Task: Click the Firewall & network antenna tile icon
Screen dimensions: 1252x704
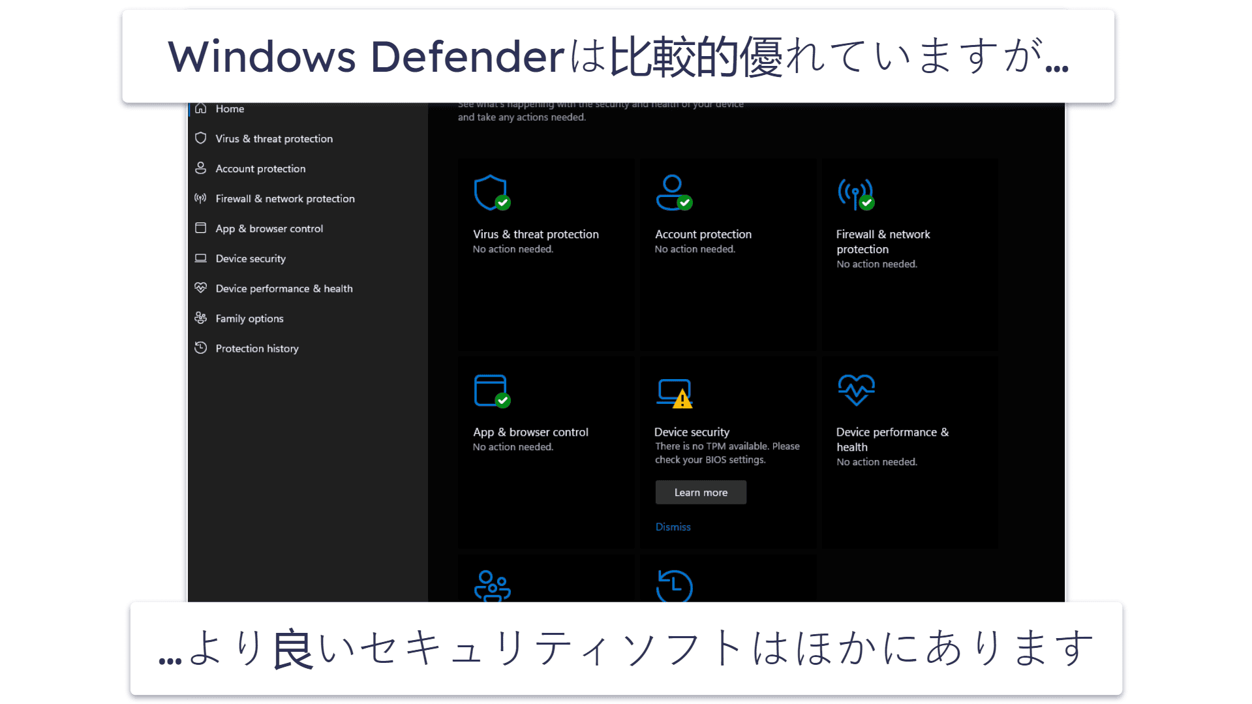Action: click(856, 195)
